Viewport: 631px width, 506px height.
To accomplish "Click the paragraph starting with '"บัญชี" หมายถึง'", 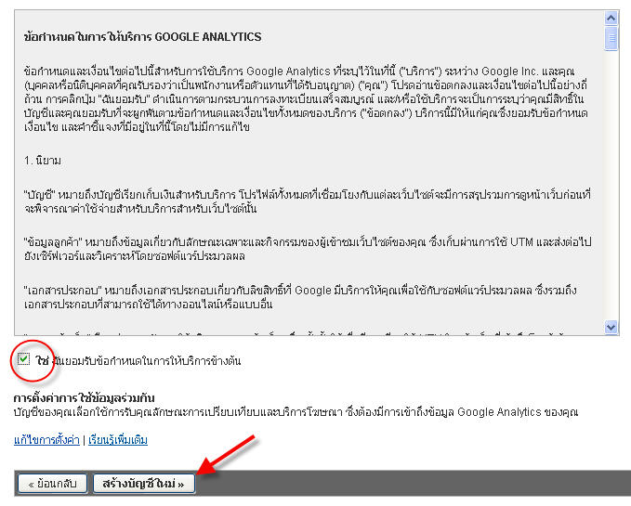I will [x=307, y=201].
